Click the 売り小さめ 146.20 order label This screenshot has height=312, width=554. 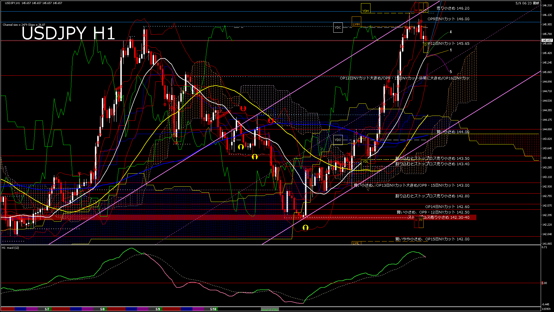pos(453,8)
